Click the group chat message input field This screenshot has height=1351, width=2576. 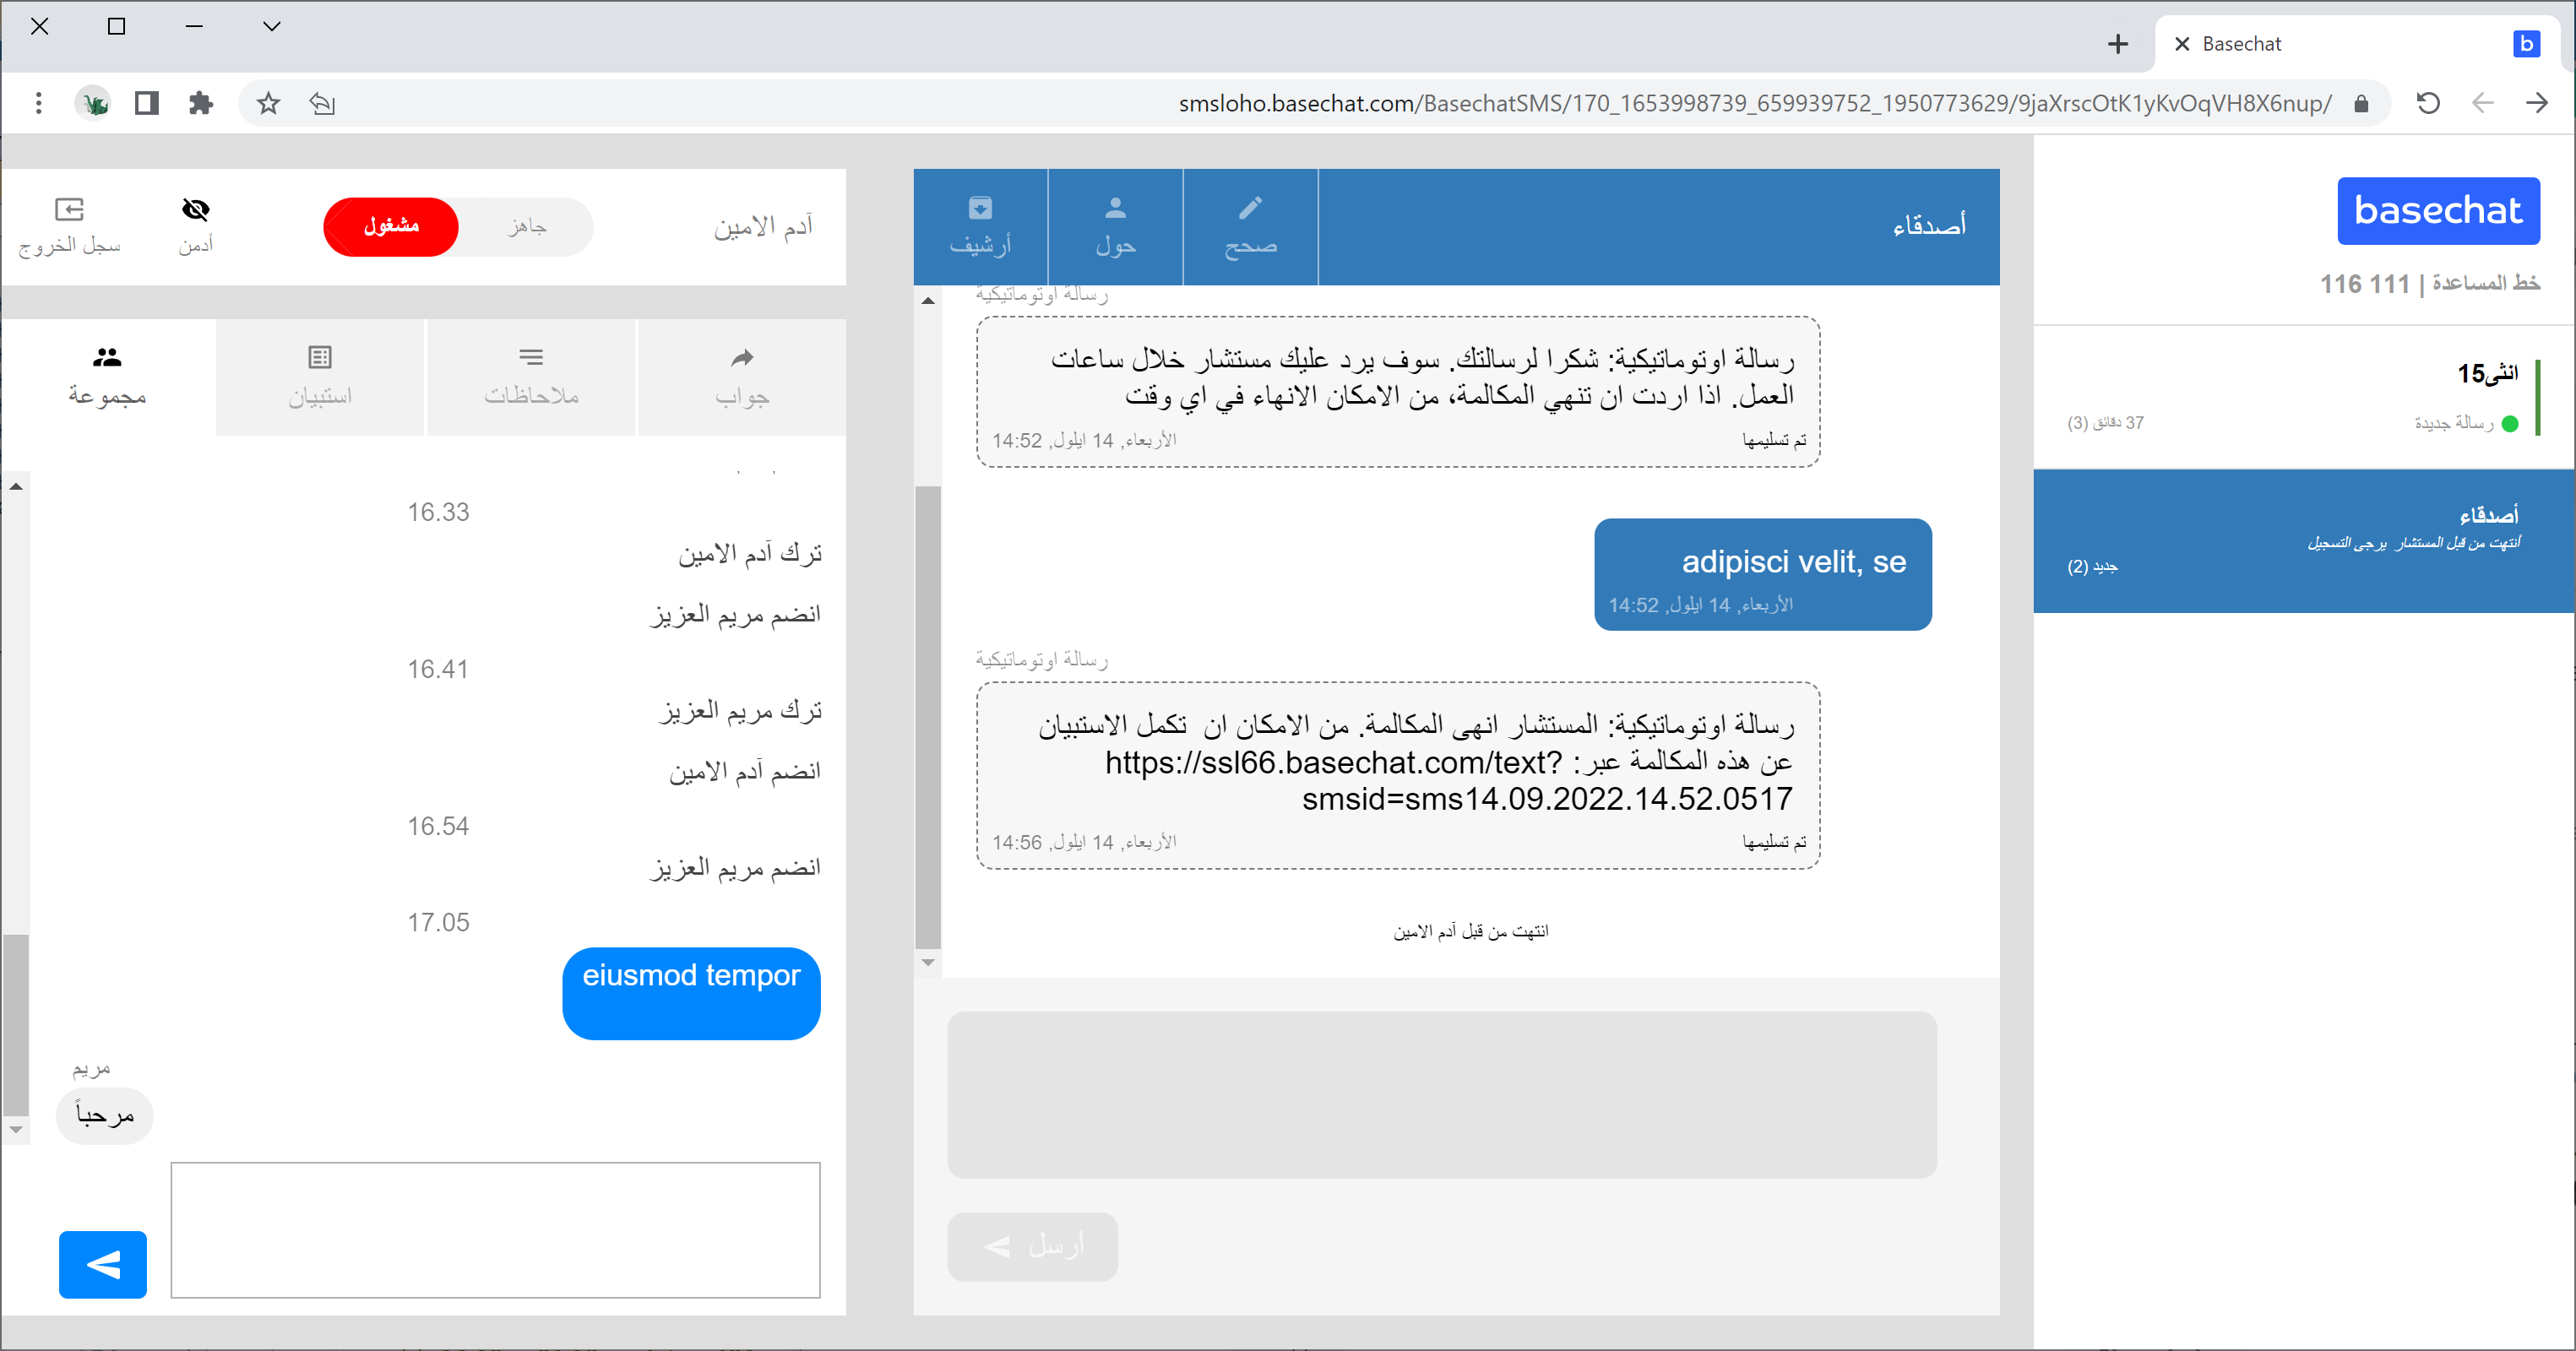coord(495,1229)
